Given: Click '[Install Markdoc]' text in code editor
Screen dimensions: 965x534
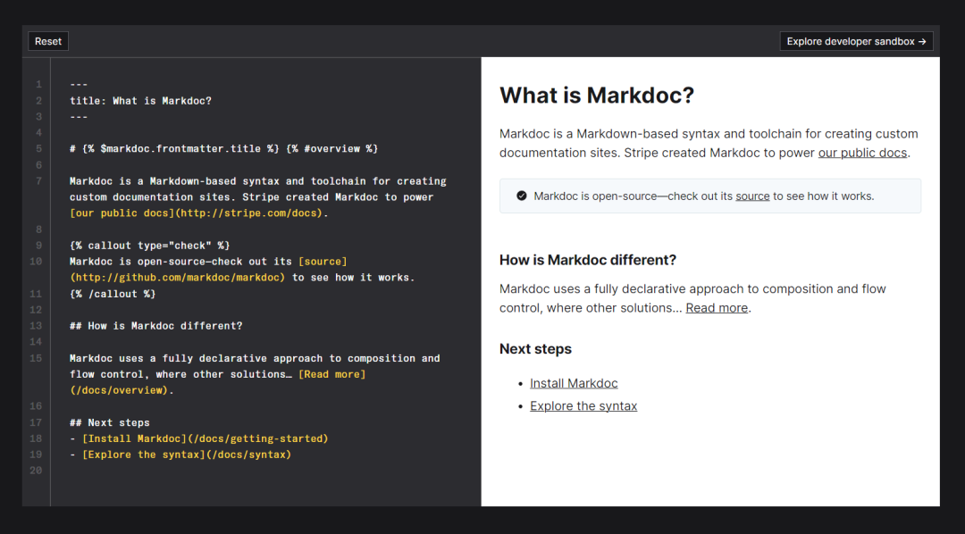Looking at the screenshot, I should [x=131, y=438].
